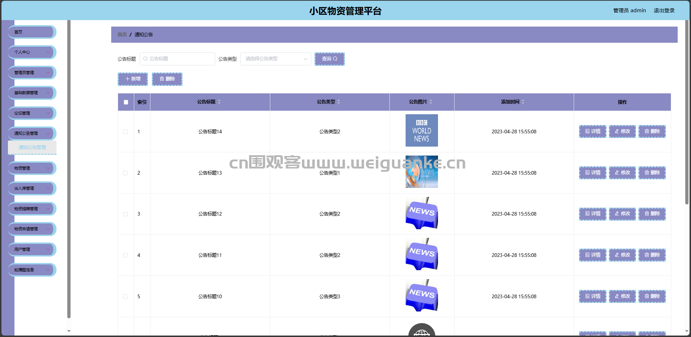Check the checkbox for row 2

[x=125, y=173]
